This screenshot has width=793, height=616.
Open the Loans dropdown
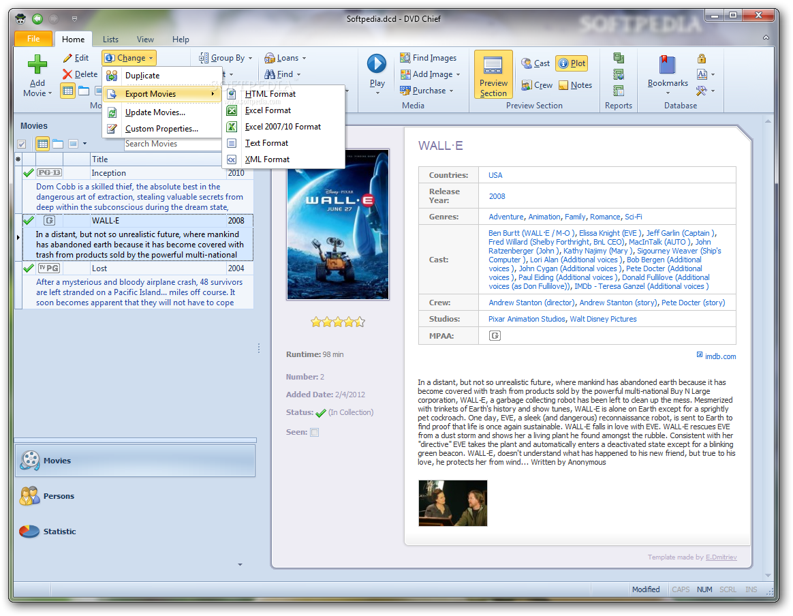[x=285, y=58]
